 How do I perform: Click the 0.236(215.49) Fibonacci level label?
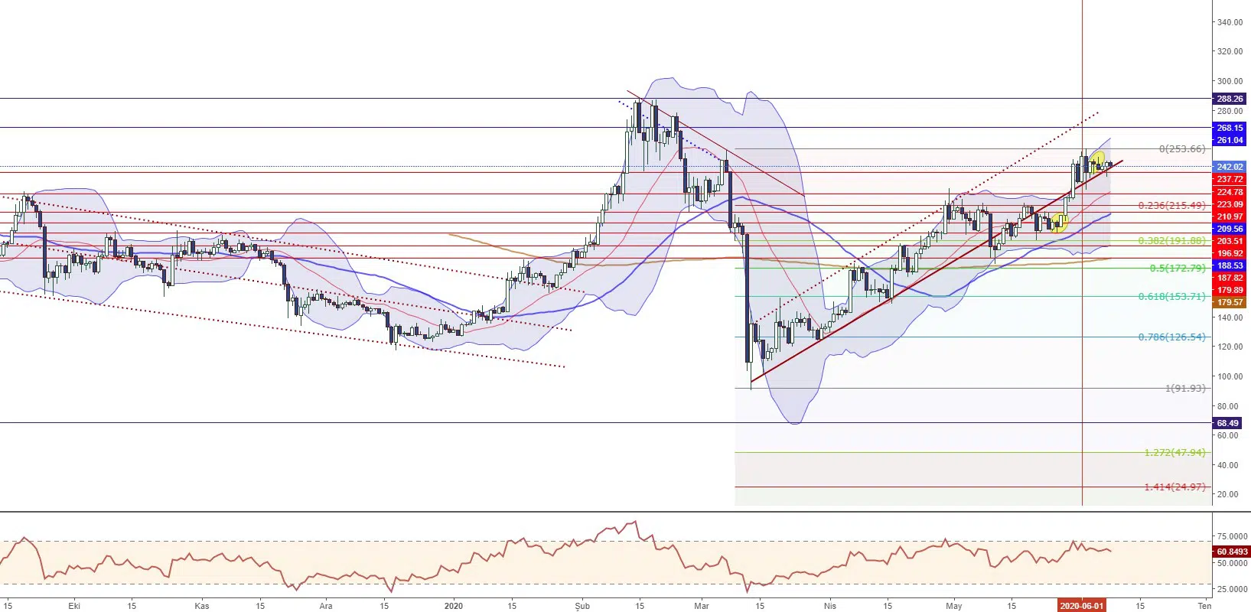point(1171,206)
